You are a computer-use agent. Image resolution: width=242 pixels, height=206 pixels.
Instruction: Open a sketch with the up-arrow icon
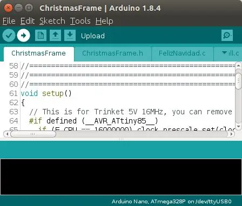pyautogui.click(x=55, y=36)
